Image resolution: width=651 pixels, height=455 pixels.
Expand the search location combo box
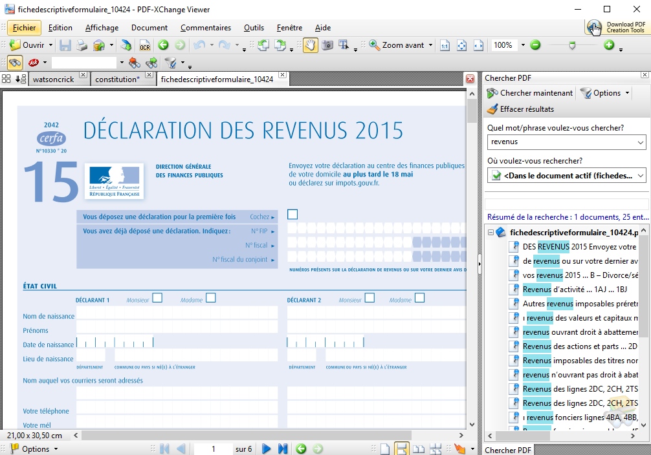[x=640, y=175]
